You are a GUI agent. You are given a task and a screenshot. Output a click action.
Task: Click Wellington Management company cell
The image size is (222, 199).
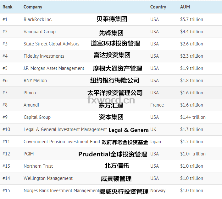point(48,178)
